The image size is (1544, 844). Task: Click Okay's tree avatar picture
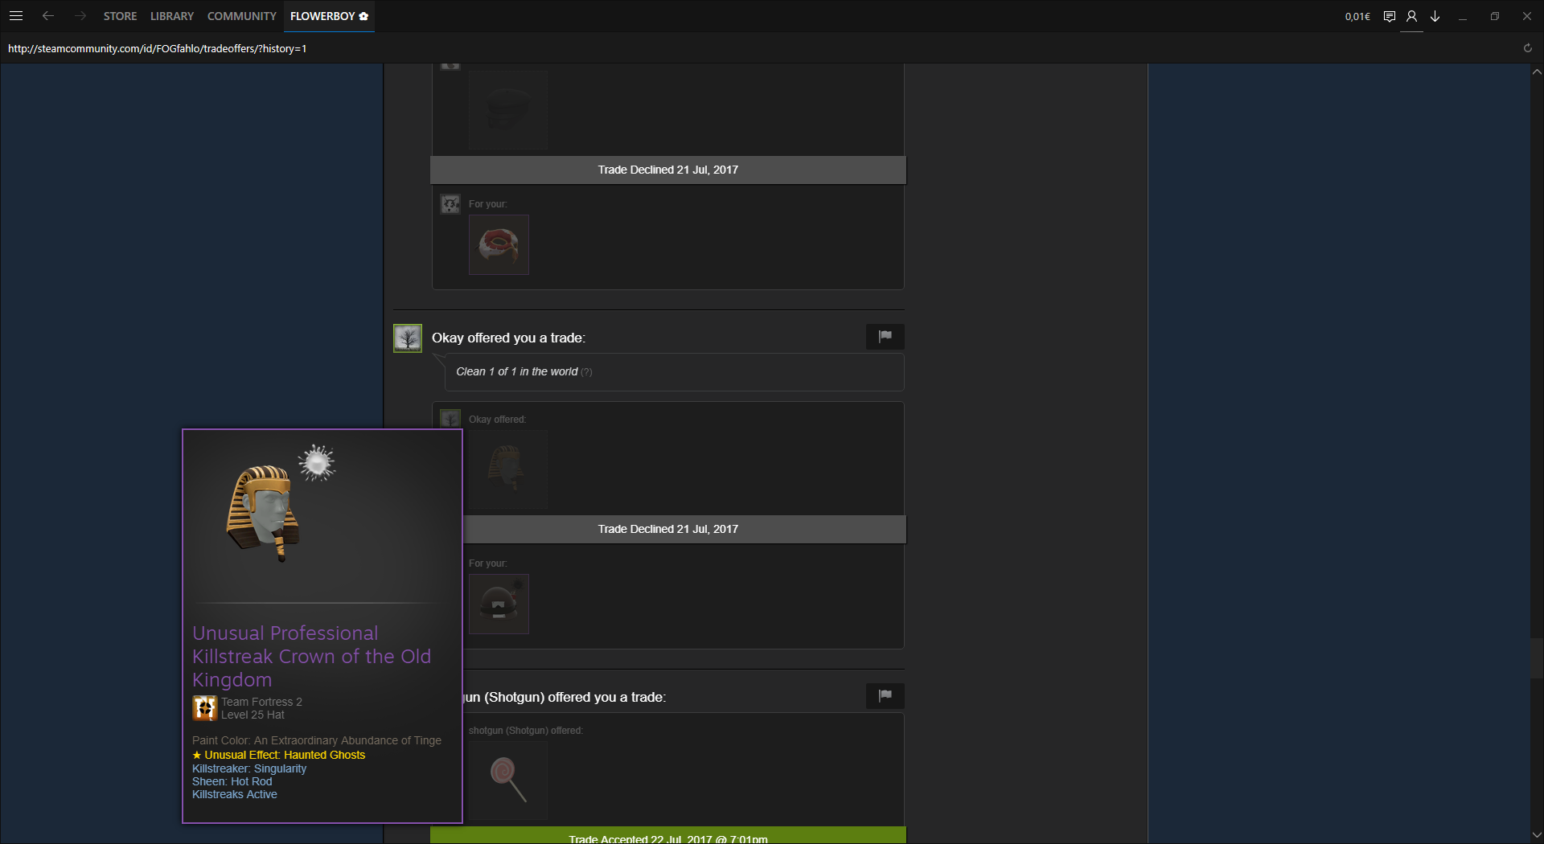pyautogui.click(x=408, y=338)
